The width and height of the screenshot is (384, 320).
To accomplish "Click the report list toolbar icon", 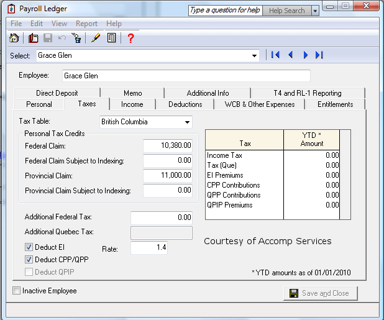I will [x=111, y=38].
